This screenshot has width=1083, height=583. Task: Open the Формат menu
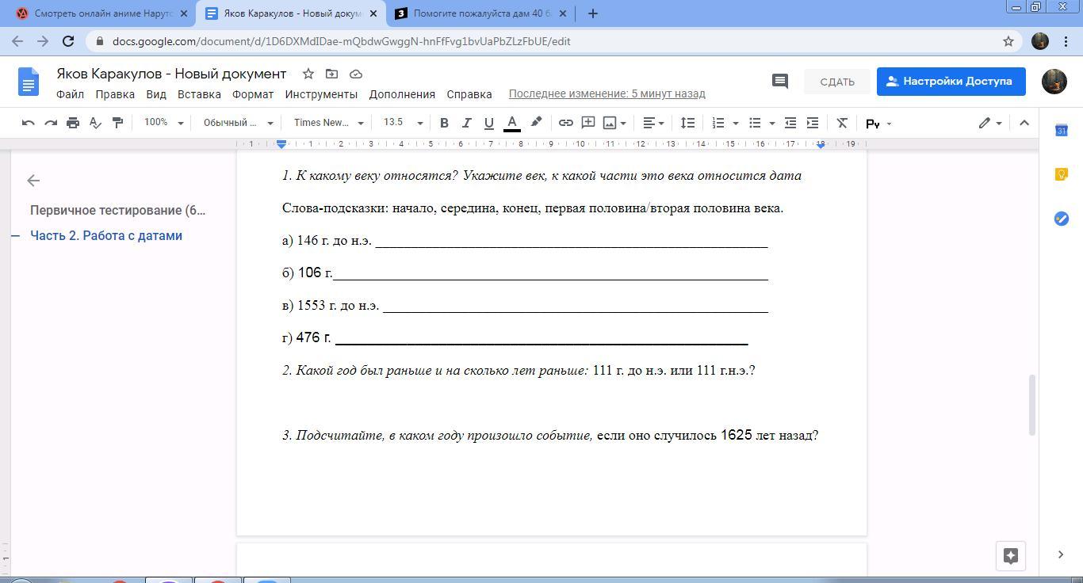click(253, 94)
